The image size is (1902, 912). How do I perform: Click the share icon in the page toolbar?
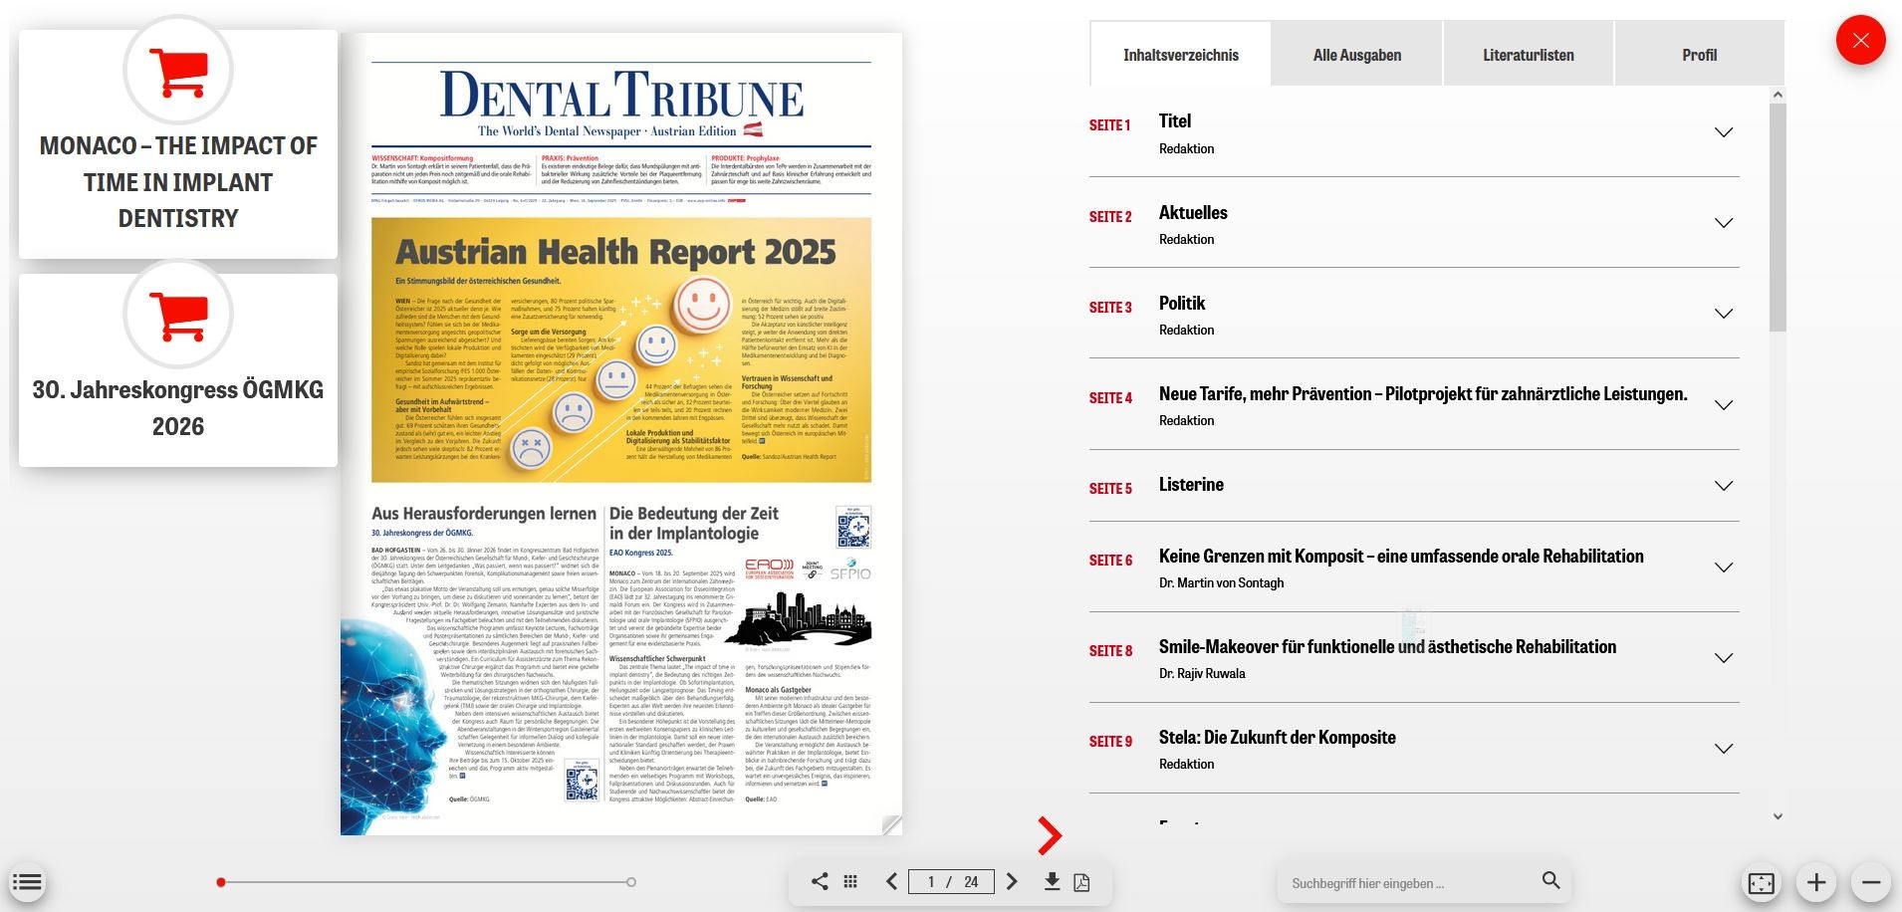coord(820,881)
